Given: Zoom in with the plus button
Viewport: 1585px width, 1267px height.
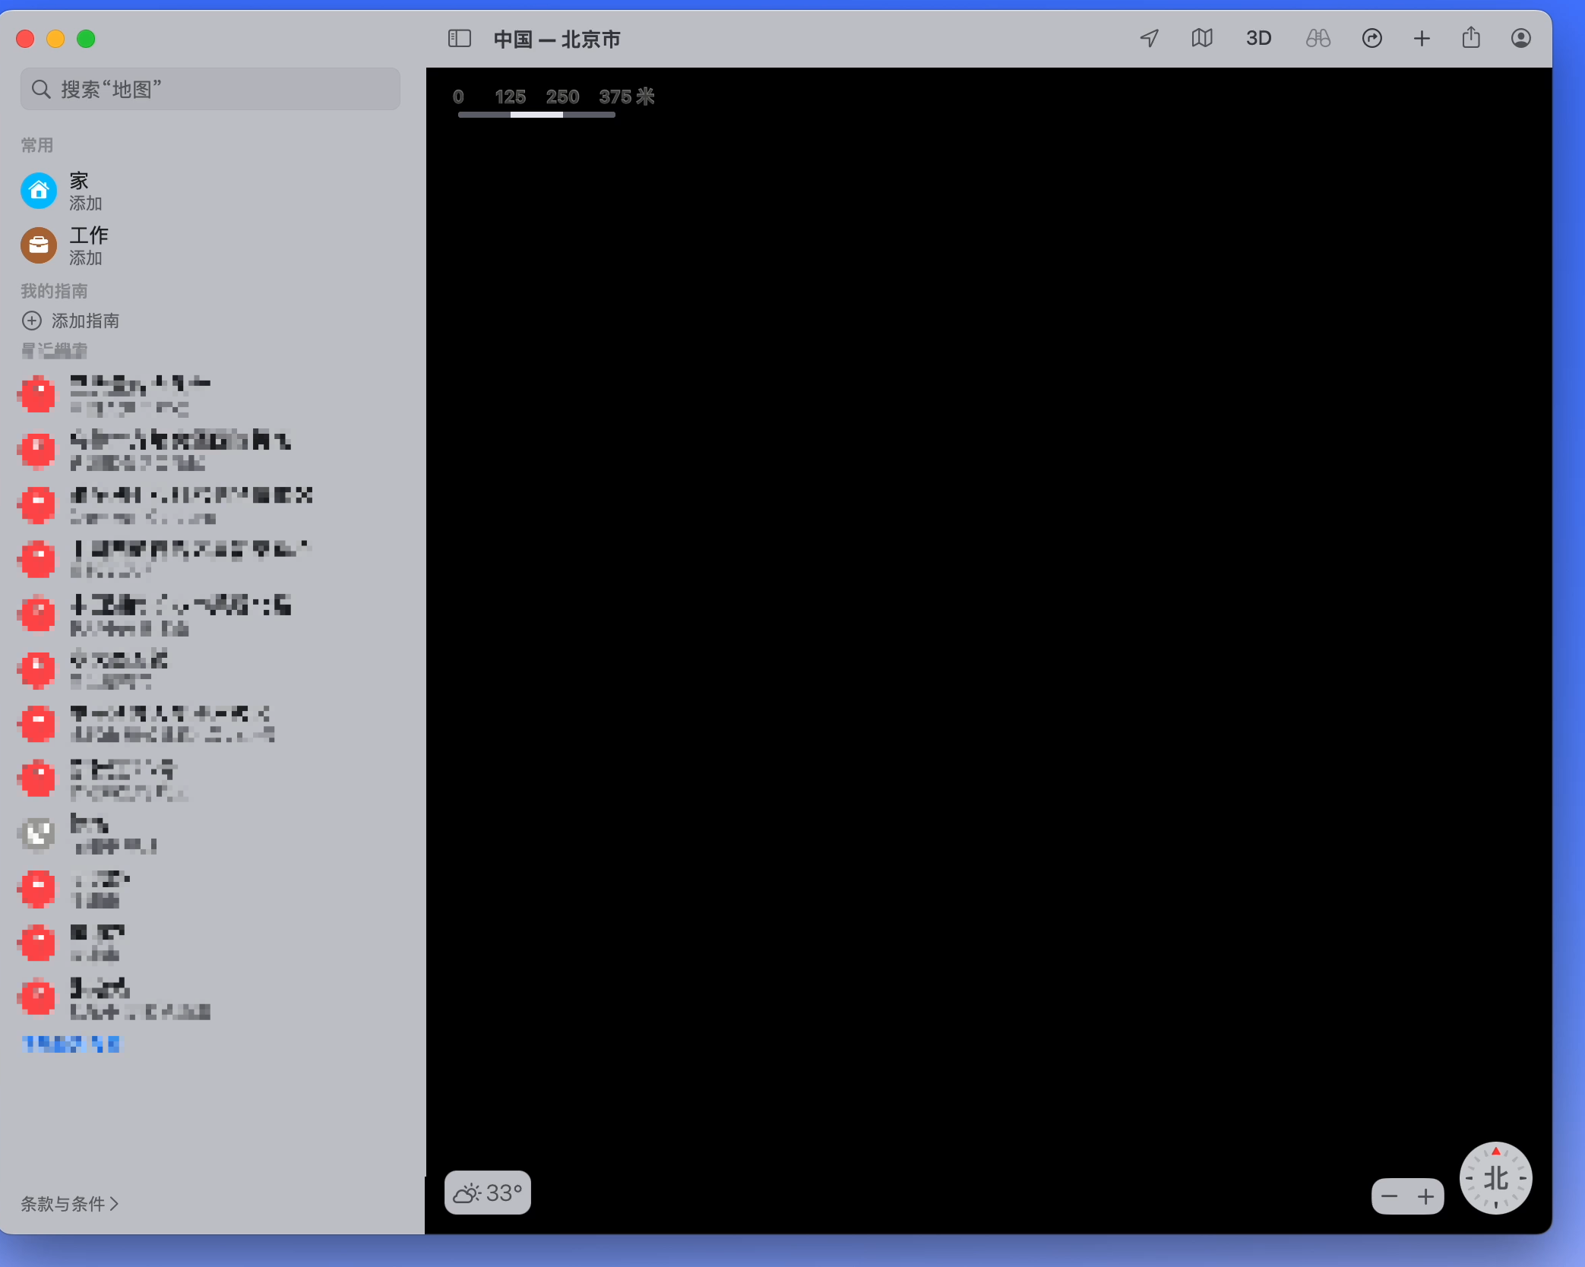Looking at the screenshot, I should tap(1425, 1197).
